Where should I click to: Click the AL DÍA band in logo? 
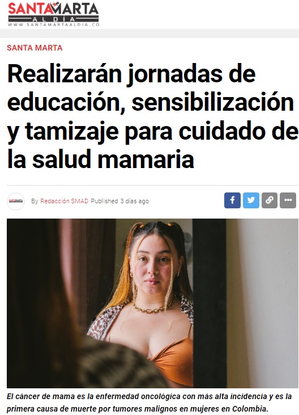coord(54,19)
